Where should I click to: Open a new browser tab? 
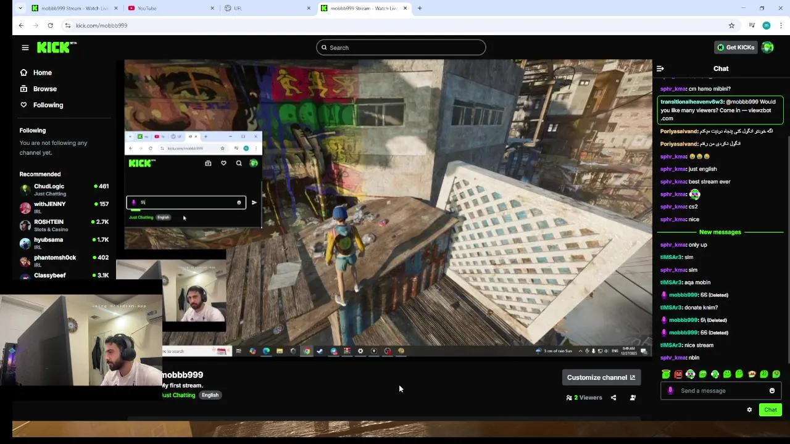[420, 8]
